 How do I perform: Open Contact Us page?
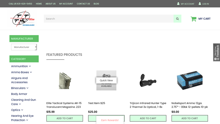point(83,4)
